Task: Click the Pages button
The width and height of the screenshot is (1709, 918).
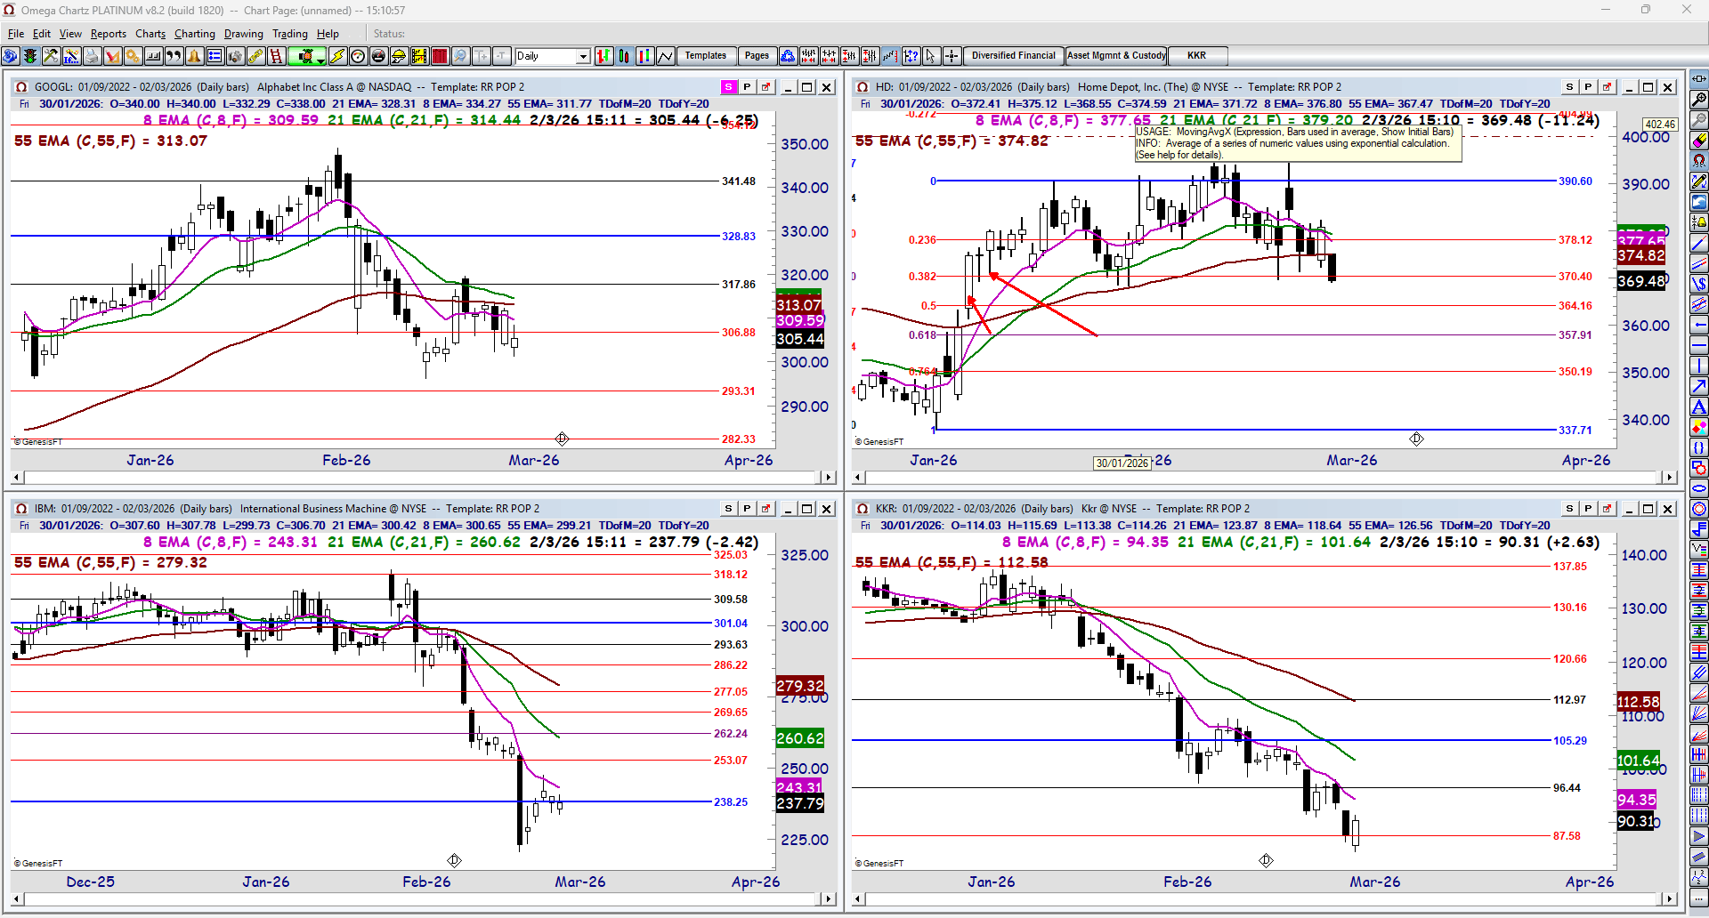Action: [757, 56]
